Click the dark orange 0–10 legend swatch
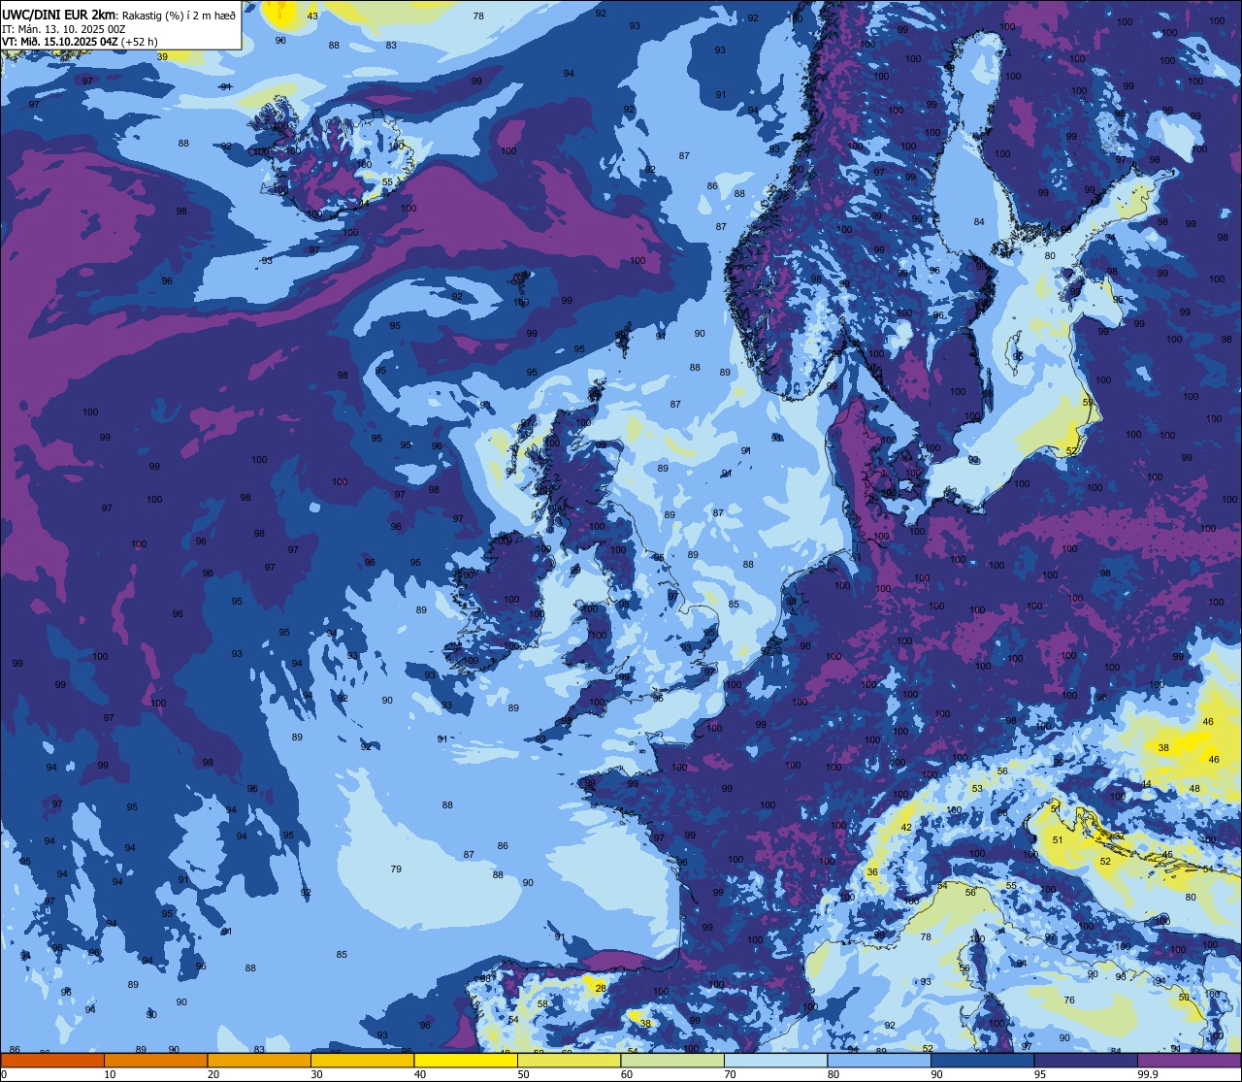 click(x=51, y=1061)
